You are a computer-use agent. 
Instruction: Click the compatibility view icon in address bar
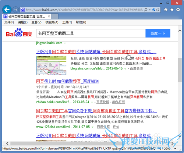click(154, 10)
